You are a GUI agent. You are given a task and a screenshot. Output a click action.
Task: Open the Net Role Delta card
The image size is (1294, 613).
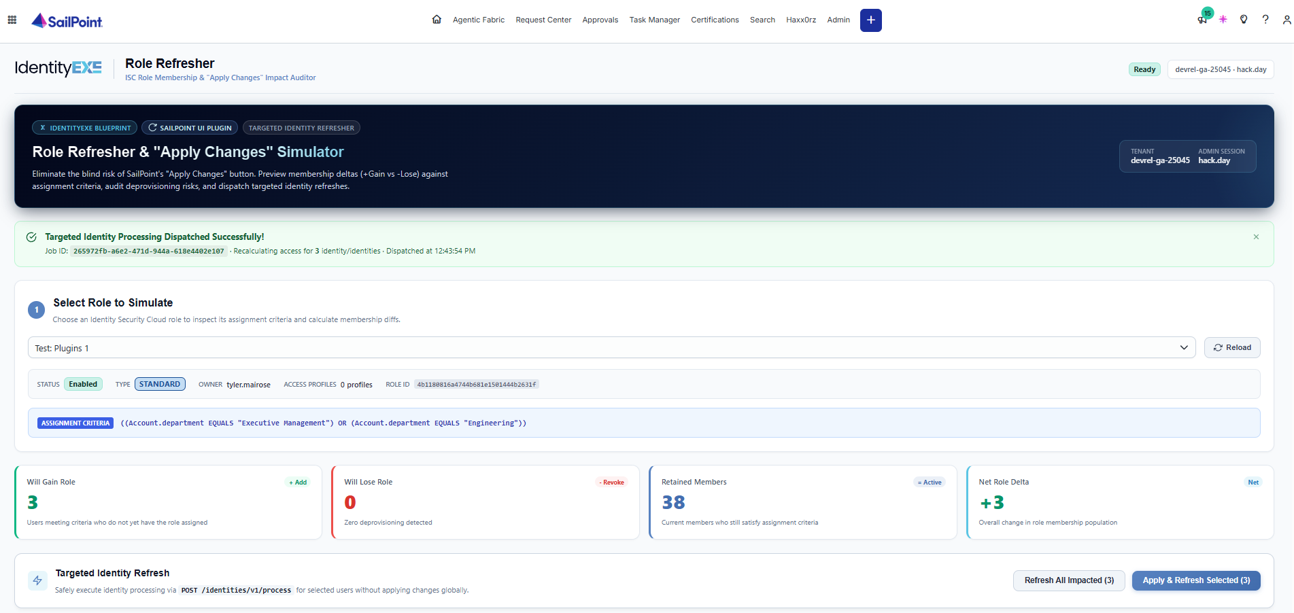pyautogui.click(x=1120, y=502)
